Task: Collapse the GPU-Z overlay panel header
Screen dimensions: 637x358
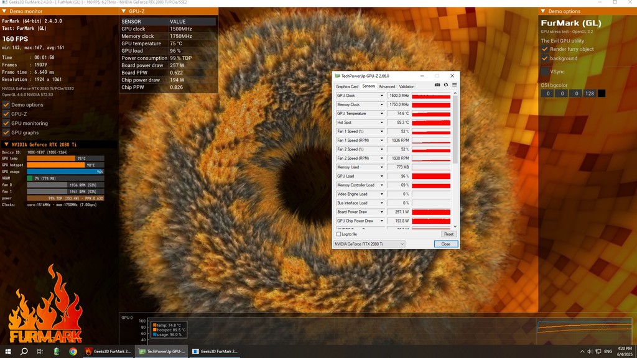Action: 124,11
